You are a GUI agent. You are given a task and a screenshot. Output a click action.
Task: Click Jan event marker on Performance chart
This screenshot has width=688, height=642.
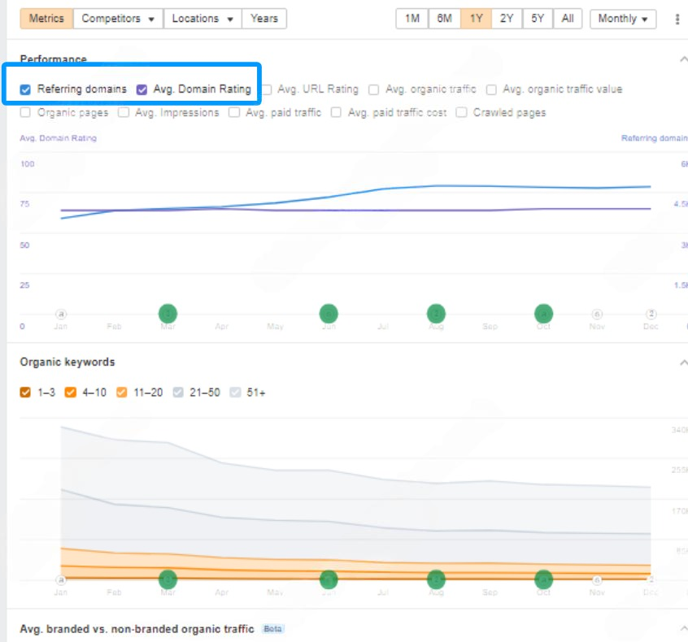tap(61, 314)
